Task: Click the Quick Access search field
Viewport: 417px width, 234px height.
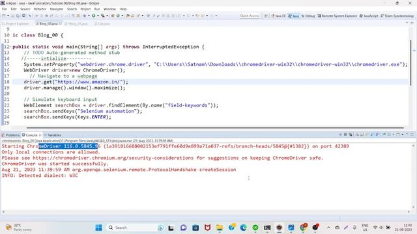Action: point(249,16)
